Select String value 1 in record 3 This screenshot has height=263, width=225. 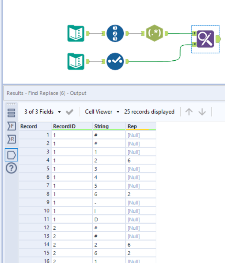click(x=109, y=152)
